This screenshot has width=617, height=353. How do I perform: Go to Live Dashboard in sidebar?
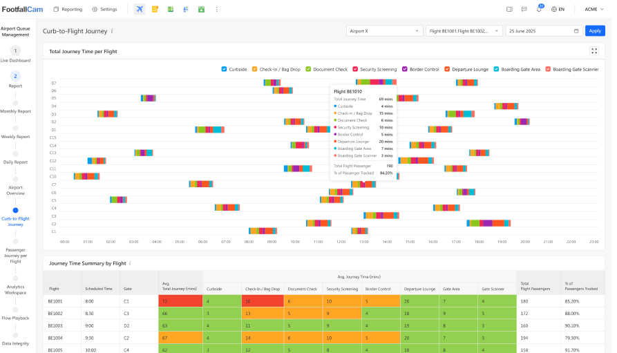[x=15, y=55]
